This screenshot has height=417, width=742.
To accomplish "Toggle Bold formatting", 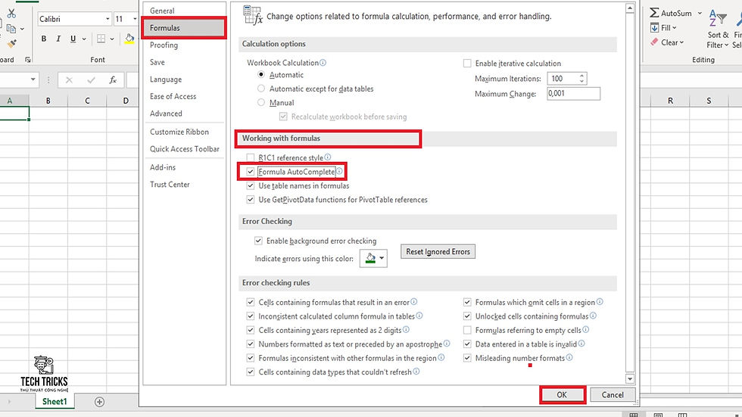I will pos(44,39).
